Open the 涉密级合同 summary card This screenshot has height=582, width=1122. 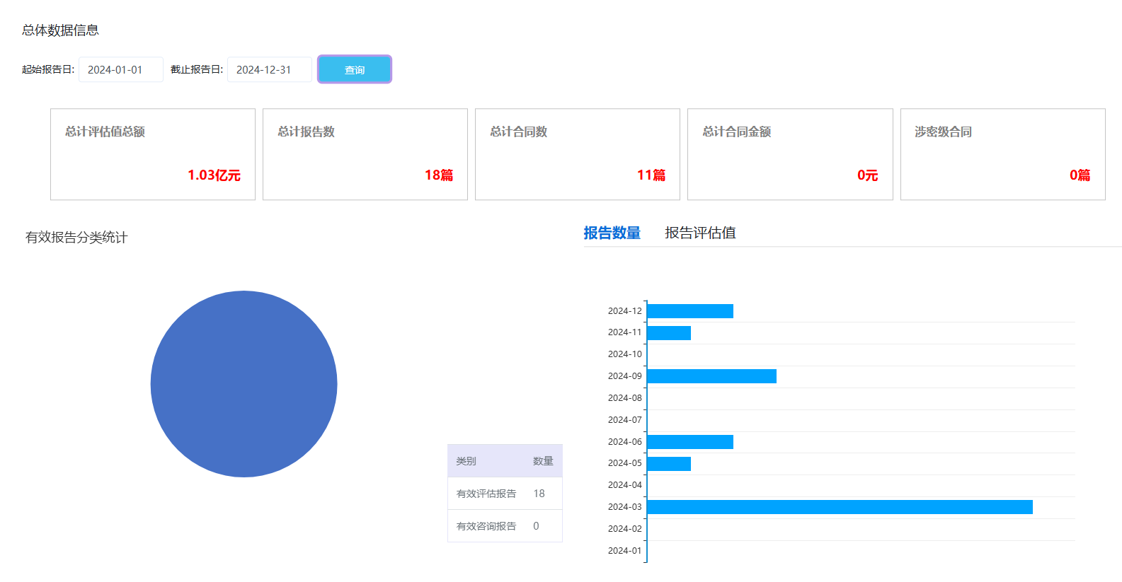tap(1002, 154)
